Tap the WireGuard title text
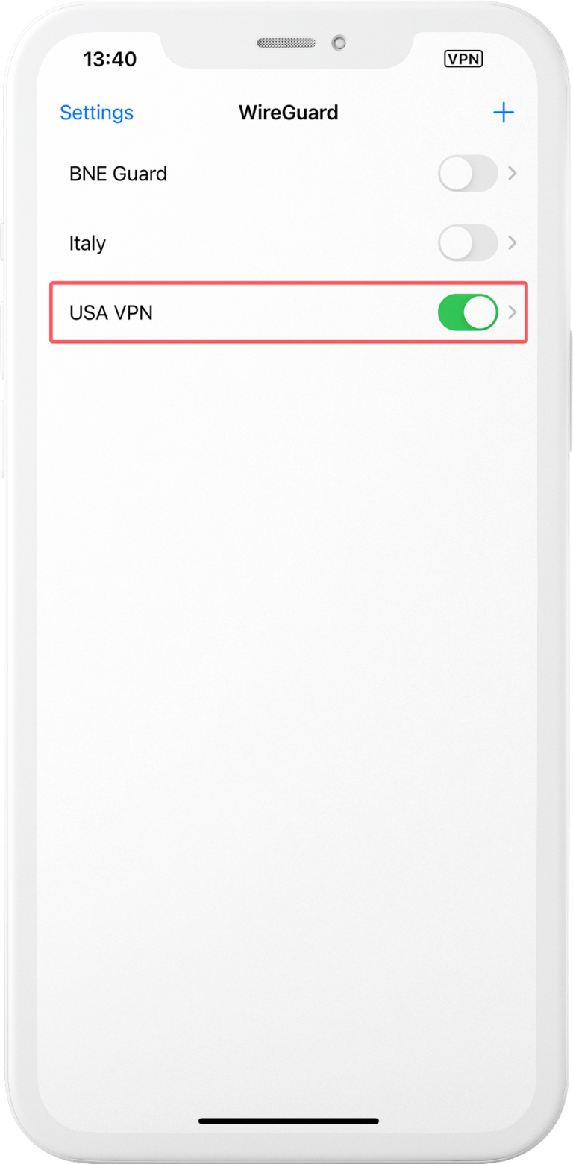The width and height of the screenshot is (573, 1164). pyautogui.click(x=288, y=113)
